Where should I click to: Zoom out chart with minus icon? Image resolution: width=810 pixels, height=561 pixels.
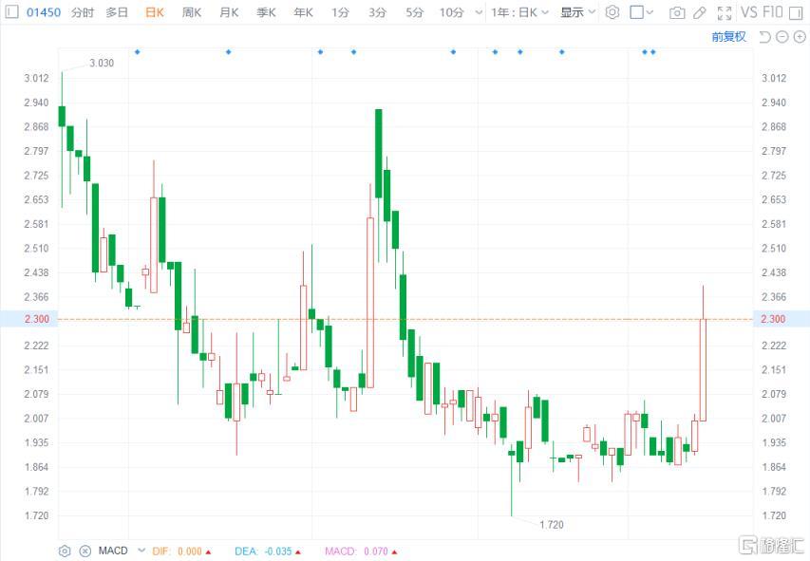tap(782, 37)
